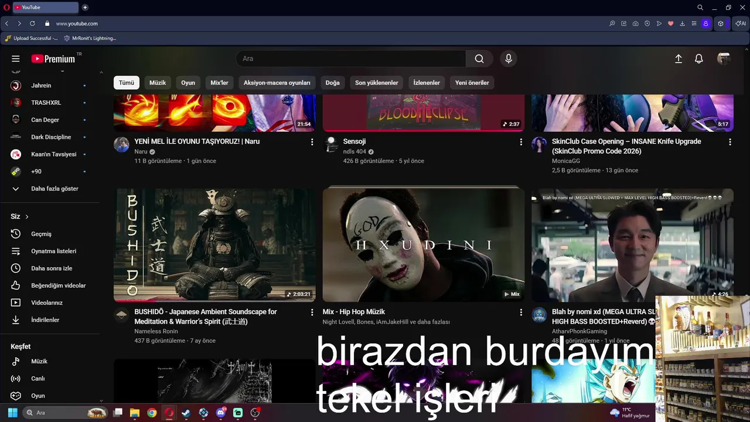Select the Oyun filter chip
This screenshot has height=422, width=750.
click(x=188, y=83)
